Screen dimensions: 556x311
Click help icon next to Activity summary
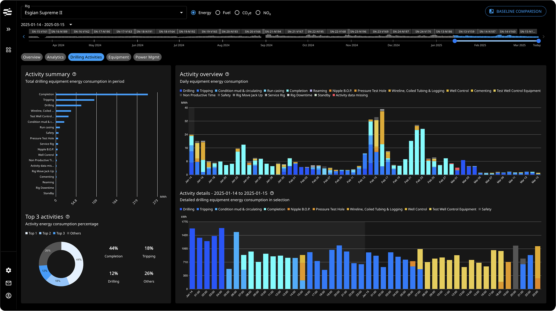click(x=74, y=74)
